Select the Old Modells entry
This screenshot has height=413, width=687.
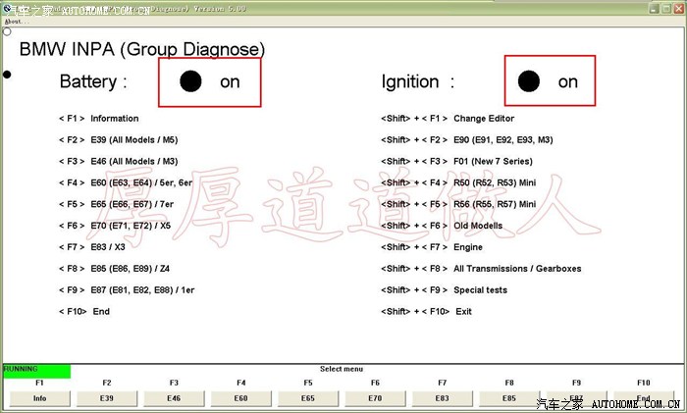(x=478, y=226)
